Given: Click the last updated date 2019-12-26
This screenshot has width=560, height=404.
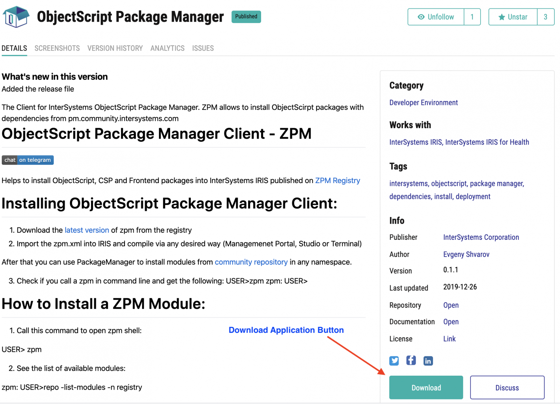Looking at the screenshot, I should click(460, 287).
